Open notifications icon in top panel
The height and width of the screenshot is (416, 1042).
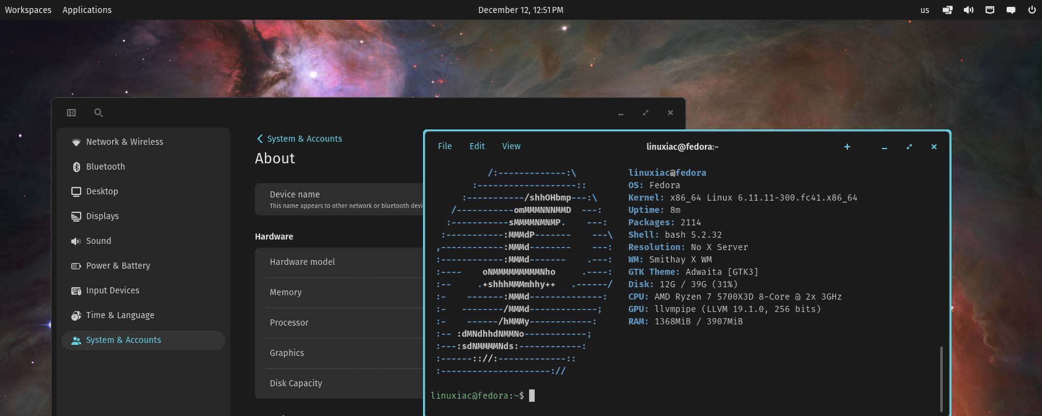(1011, 10)
